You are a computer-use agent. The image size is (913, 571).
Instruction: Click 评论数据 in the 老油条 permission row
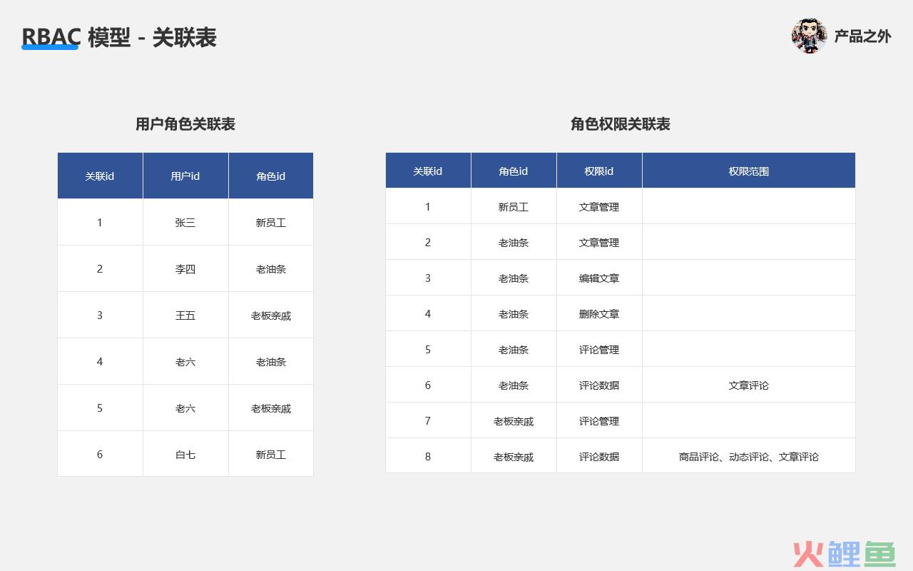599,385
